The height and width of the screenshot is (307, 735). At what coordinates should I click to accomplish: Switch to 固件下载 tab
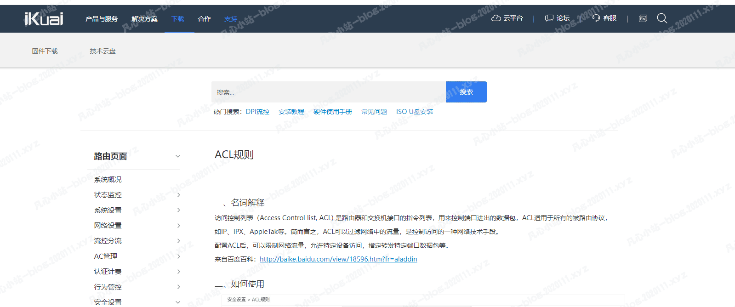pyautogui.click(x=45, y=51)
